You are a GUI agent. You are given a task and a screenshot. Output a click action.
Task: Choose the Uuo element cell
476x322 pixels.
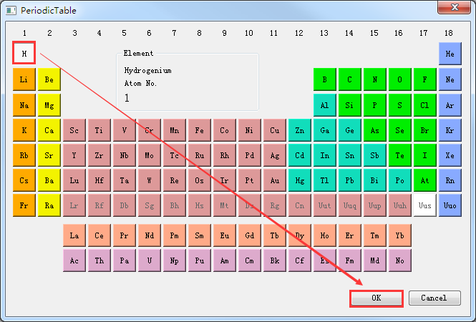pos(450,205)
